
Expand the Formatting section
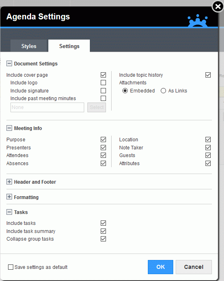tap(9, 197)
